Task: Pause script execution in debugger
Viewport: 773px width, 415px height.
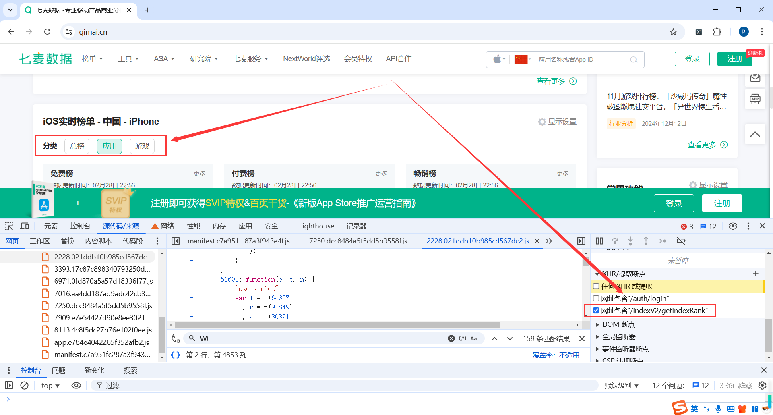Action: point(599,241)
